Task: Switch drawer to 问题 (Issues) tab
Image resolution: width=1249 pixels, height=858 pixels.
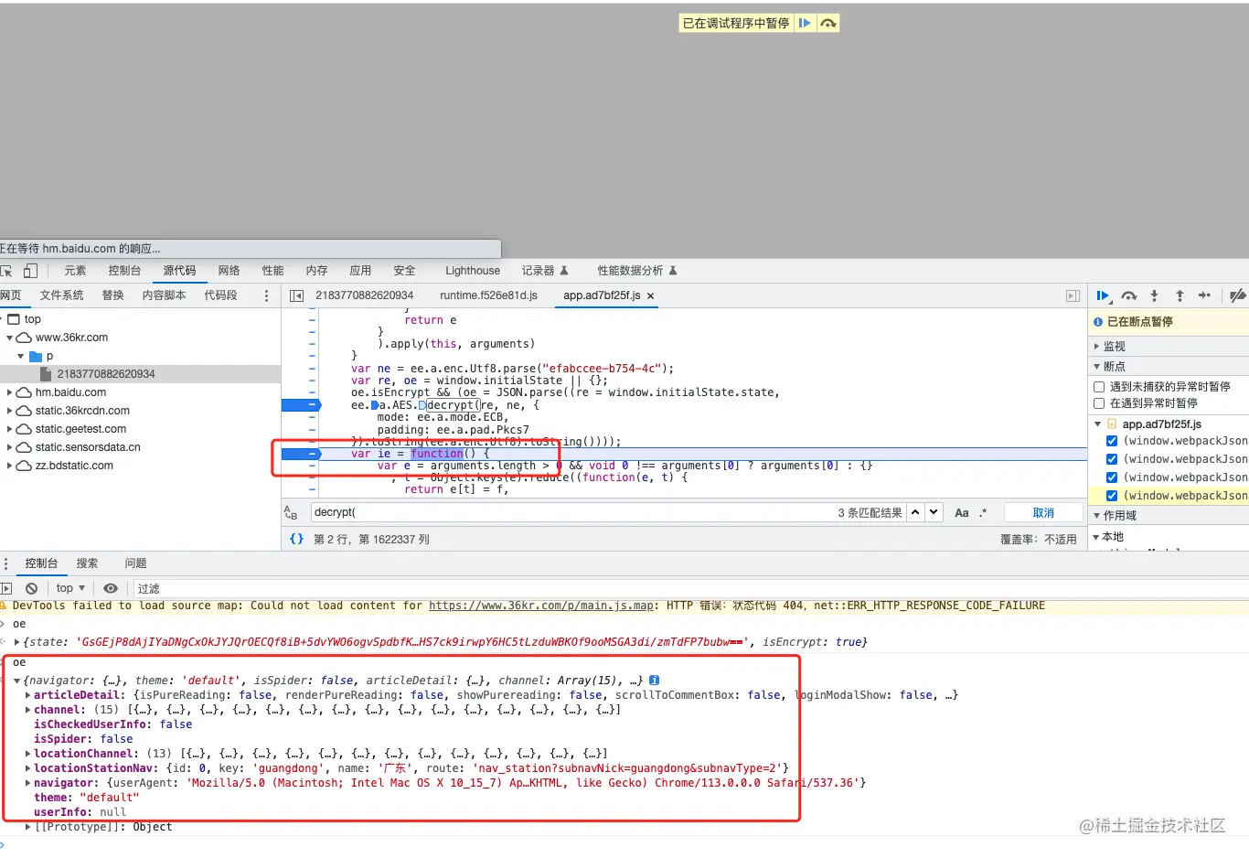Action: [135, 563]
